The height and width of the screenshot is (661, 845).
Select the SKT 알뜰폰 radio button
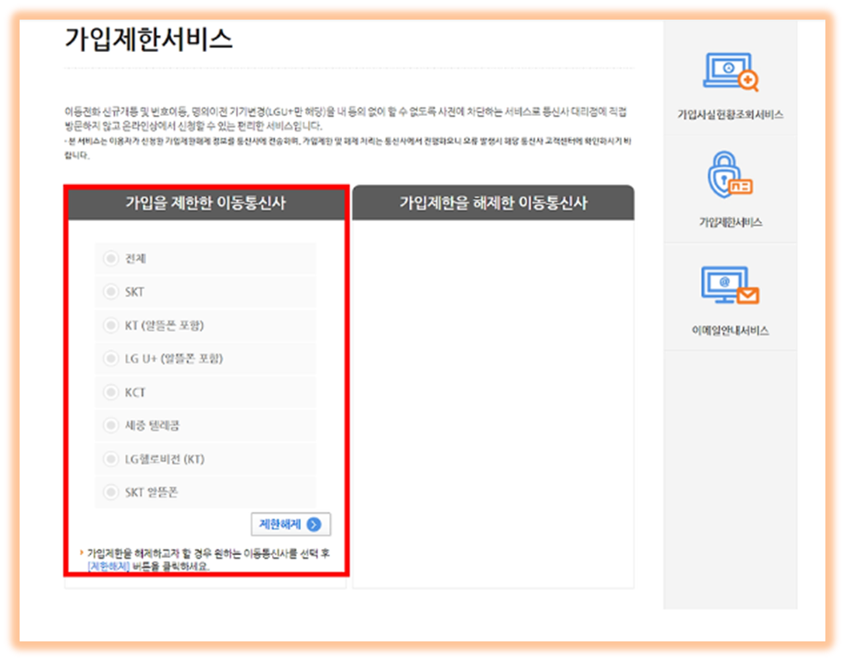[x=111, y=491]
